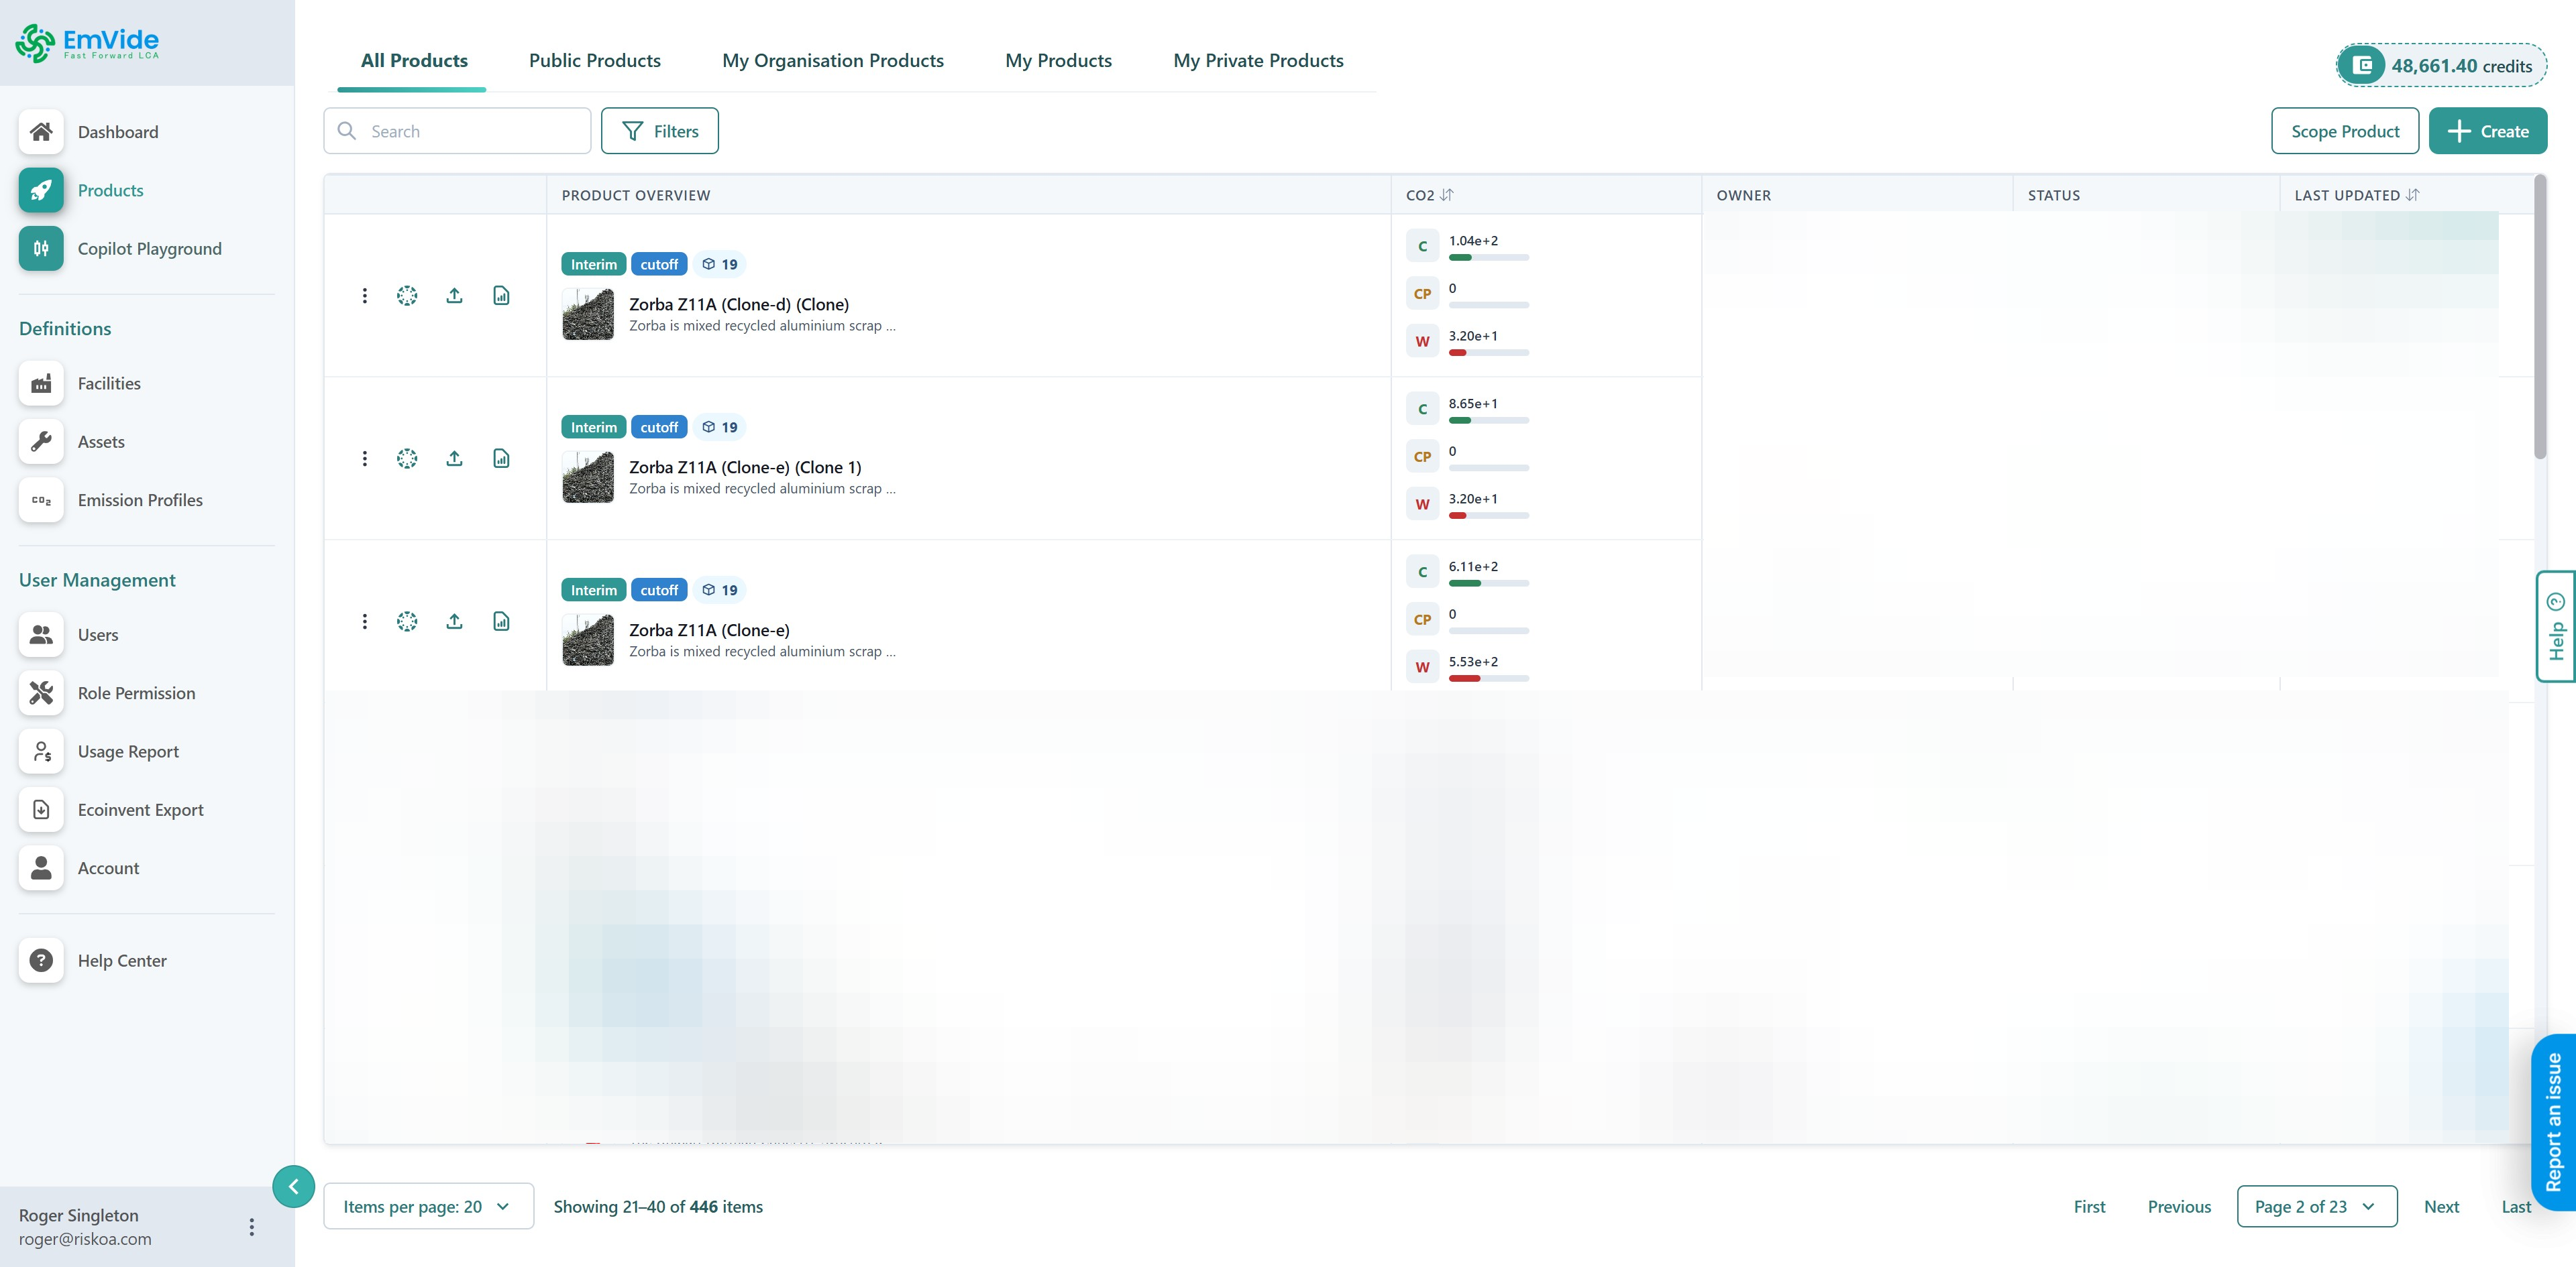Sort by Last Updated column
This screenshot has height=1267, width=2576.
click(2412, 195)
